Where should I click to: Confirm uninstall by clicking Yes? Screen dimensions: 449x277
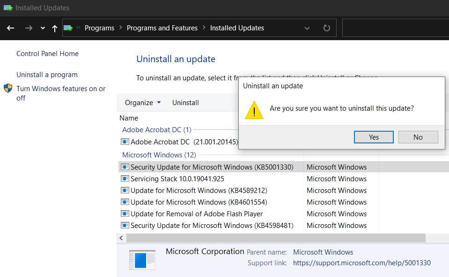coord(374,137)
